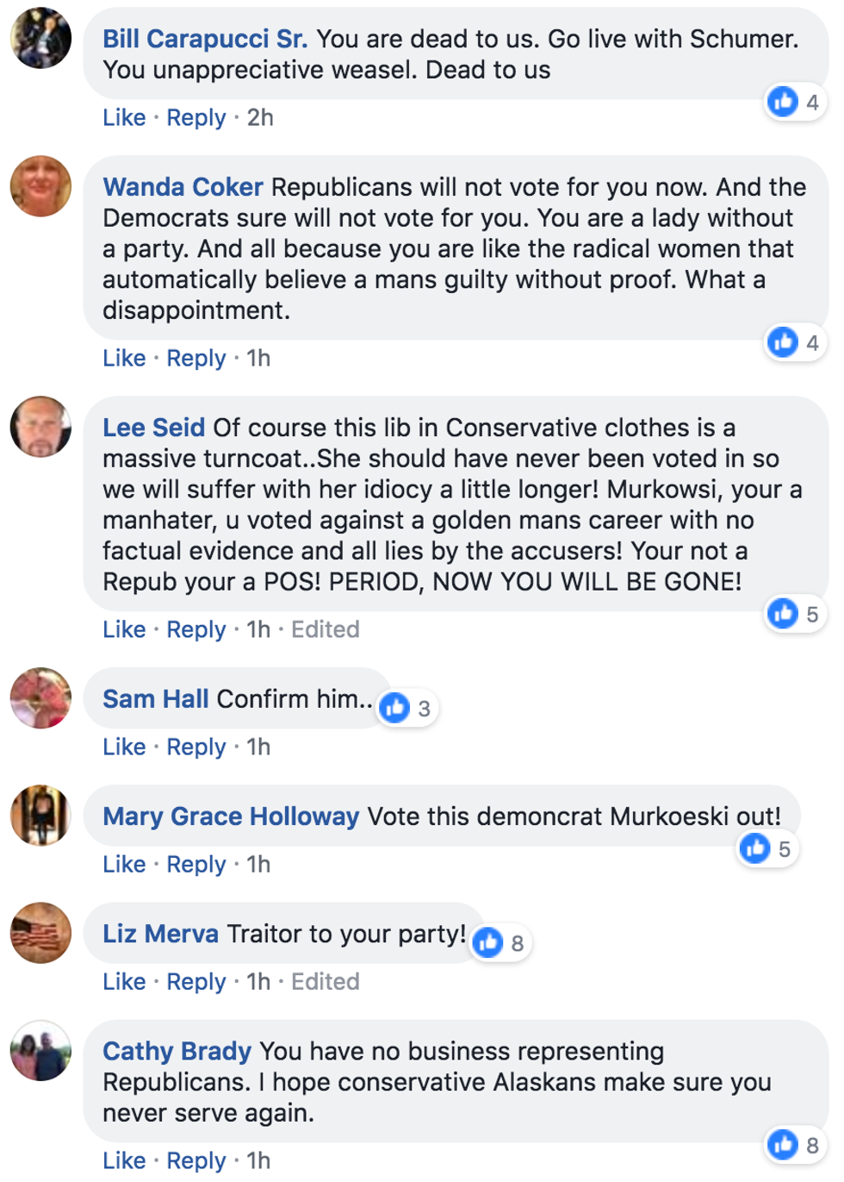Click the like reaction icon on Cathy Brady's comment

tap(784, 1144)
